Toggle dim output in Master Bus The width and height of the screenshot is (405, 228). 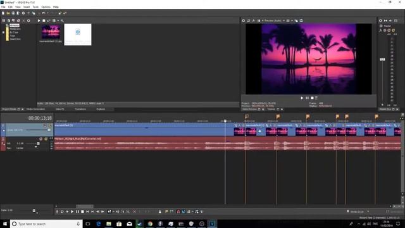390,21
